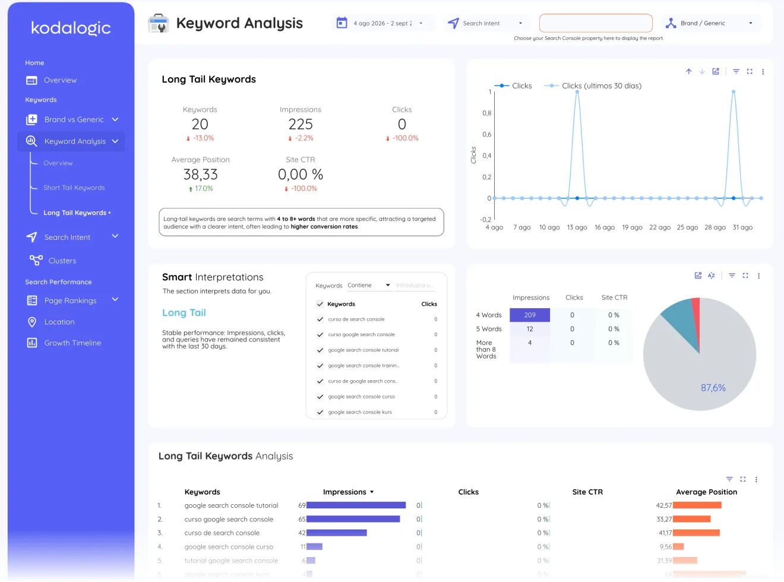Screen dimensions: 784x582
Task: Click the Location pin icon
Action: pos(32,322)
